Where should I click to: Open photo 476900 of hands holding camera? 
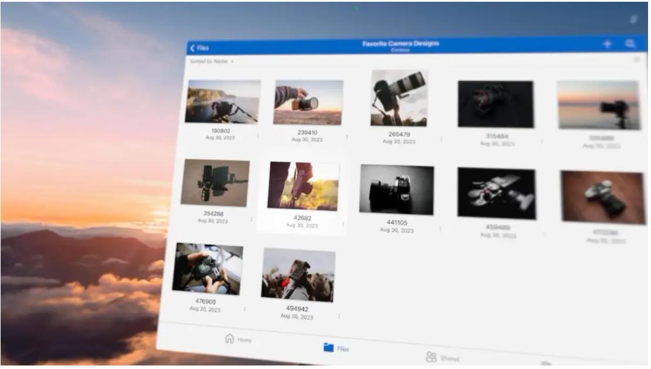[208, 269]
